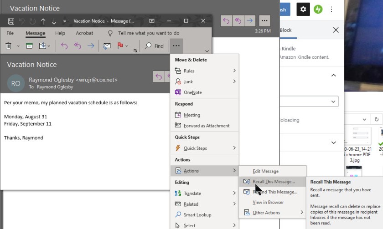This screenshot has width=383, height=229.
Task: Go to previous item with up arrow
Action: coord(43,21)
